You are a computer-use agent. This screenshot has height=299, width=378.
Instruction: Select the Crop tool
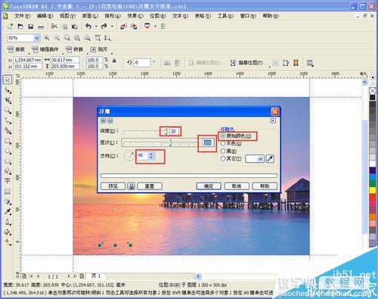point(8,100)
